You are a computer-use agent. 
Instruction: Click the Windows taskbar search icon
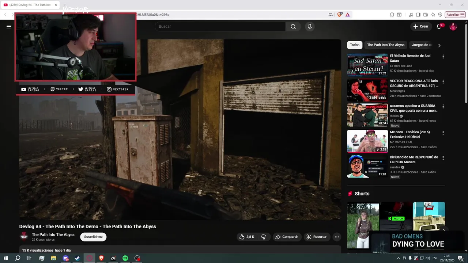[18, 258]
